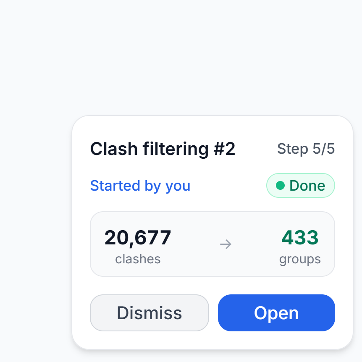Open the Clash filtering #2 results

(x=276, y=313)
